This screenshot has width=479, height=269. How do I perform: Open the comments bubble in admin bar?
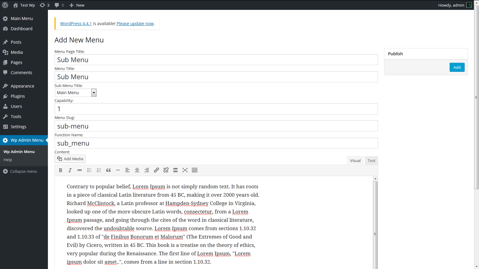(59, 5)
